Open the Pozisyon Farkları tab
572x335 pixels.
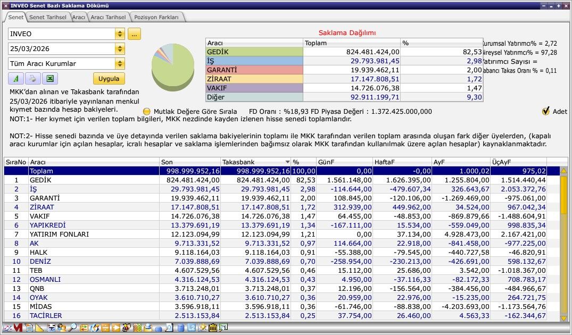click(x=156, y=17)
